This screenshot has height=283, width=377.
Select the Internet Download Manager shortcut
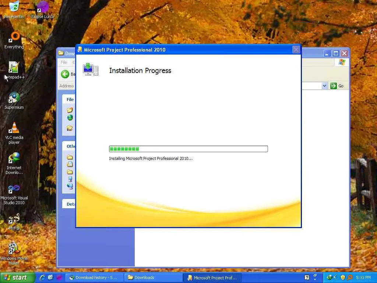14,163
